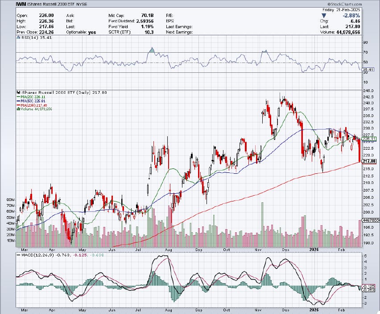The image size is (380, 314).
Task: Click the Mkt Cap value 70.1B
Action: point(147,16)
